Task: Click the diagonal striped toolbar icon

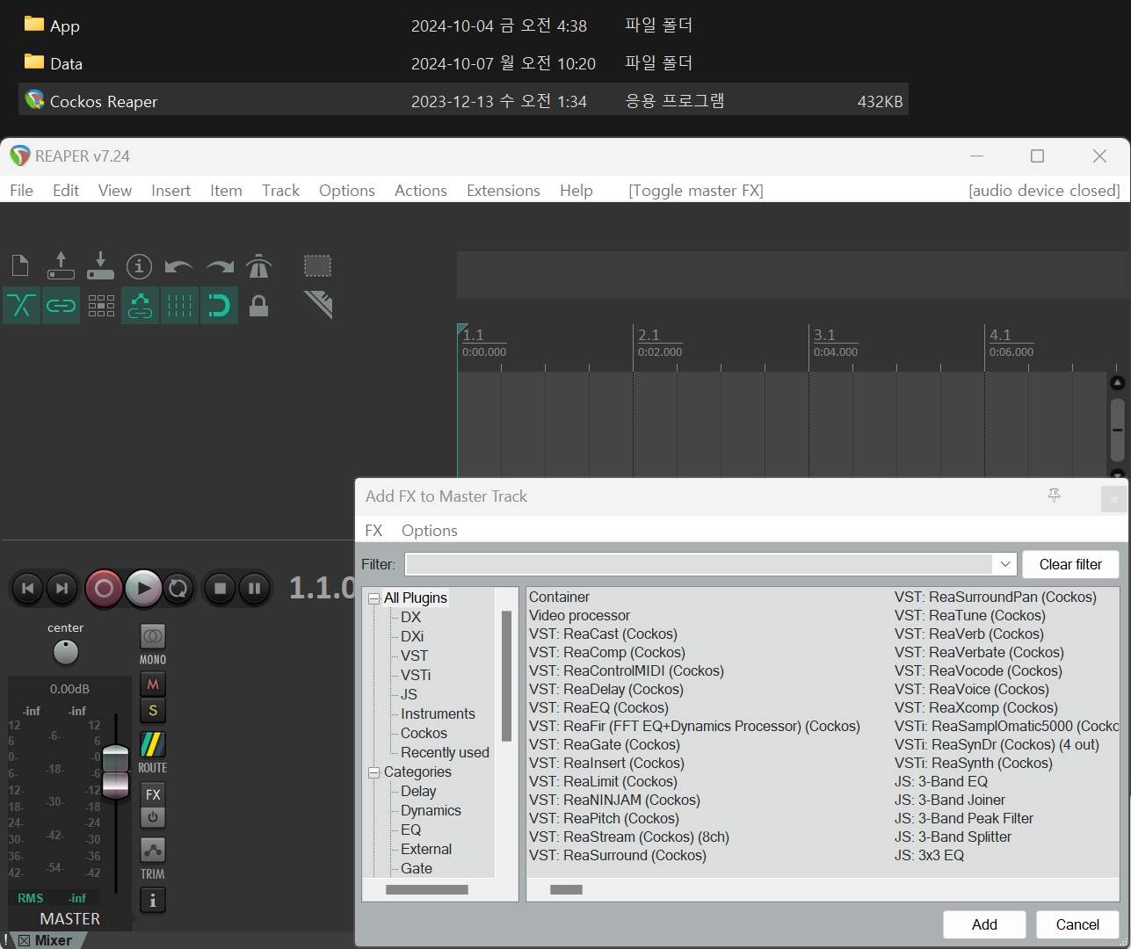Action: click(x=318, y=305)
